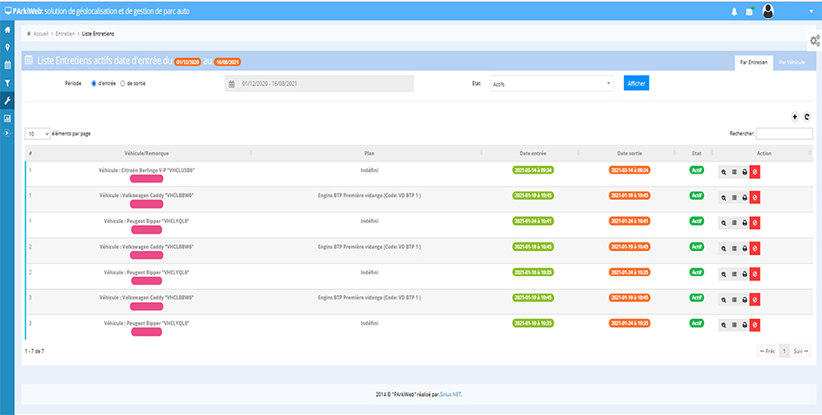Screen dimensions: 822x415
Task: Click the notifications bell icon
Action: point(734,11)
